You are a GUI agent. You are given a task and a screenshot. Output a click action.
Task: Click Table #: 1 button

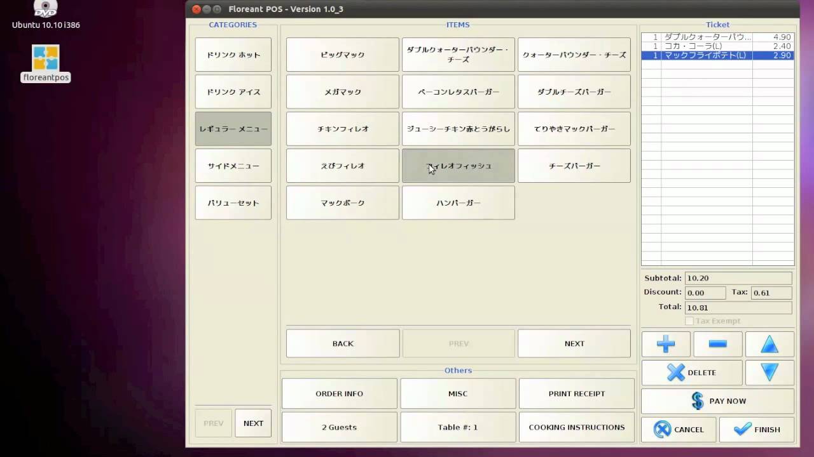(458, 427)
